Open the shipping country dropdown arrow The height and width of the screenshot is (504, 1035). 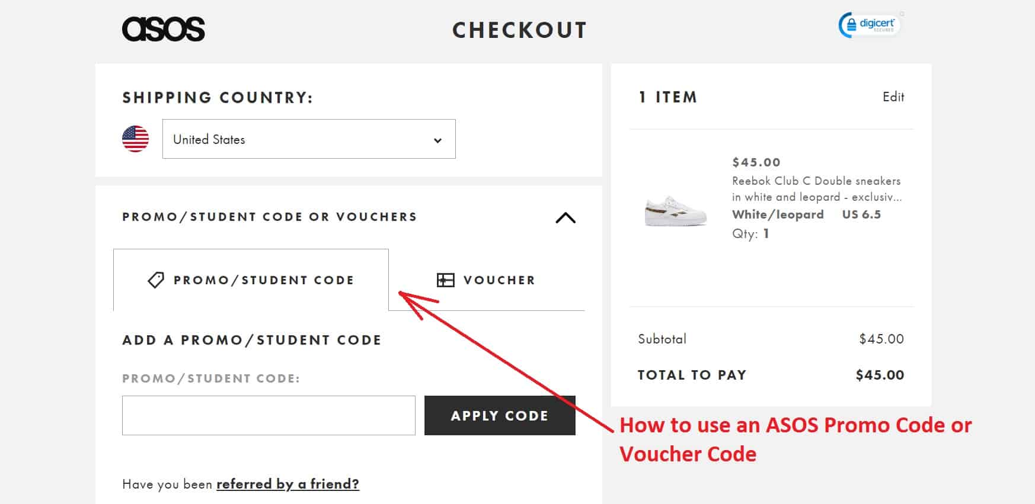437,140
